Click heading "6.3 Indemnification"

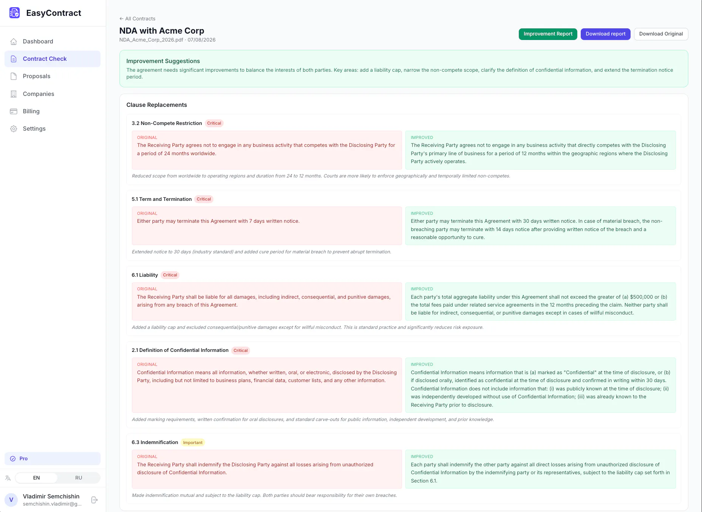point(155,443)
